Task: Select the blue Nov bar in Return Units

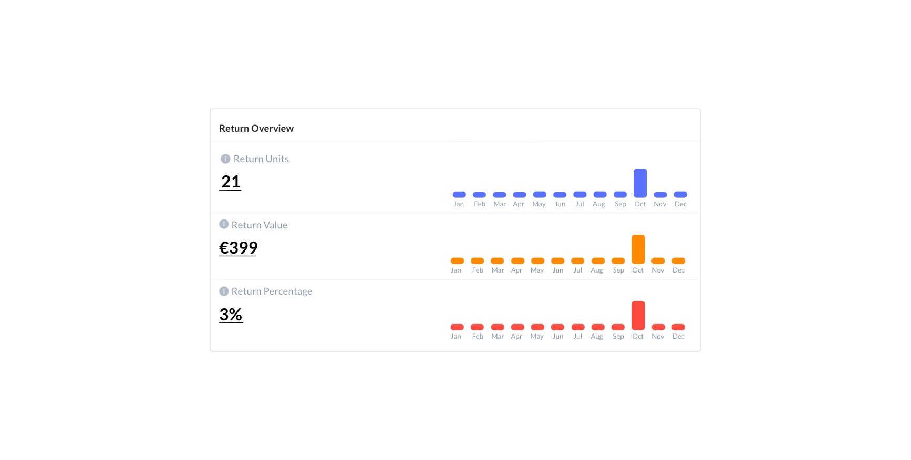Action: pyautogui.click(x=660, y=195)
